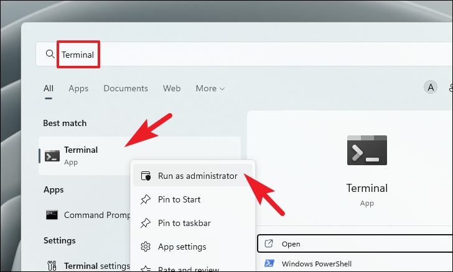This screenshot has width=453, height=272.
Task: Switch to the All tab
Action: tap(49, 88)
